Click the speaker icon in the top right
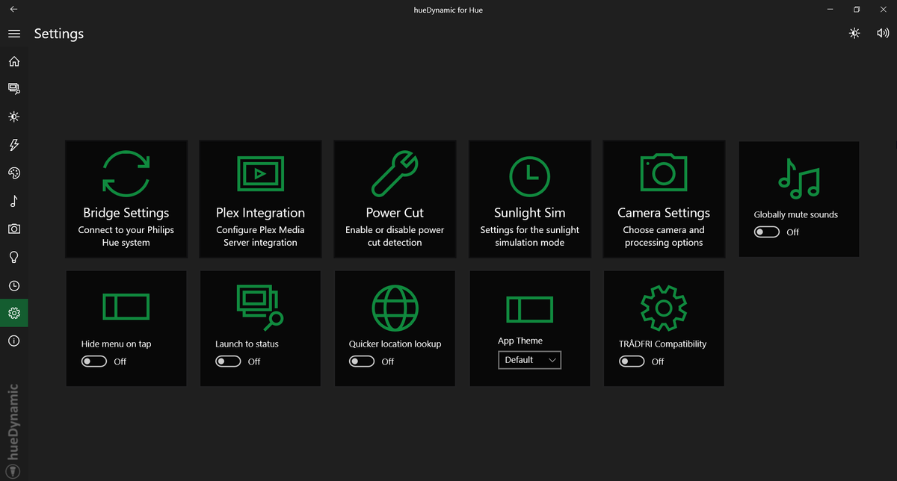The height and width of the screenshot is (481, 897). 883,33
